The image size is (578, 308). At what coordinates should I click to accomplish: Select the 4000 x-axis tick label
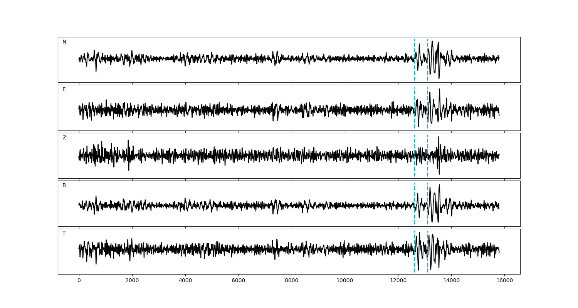click(185, 281)
